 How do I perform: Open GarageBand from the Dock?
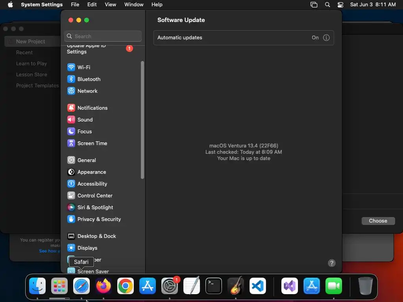click(236, 286)
